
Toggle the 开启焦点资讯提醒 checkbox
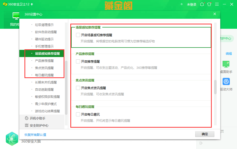click(78, 88)
